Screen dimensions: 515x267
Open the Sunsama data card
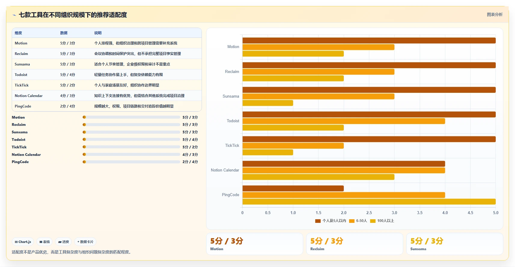(455, 244)
